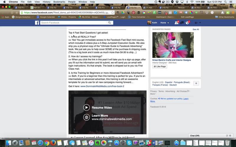Screen dimensions: 236x147
Task: Open the People menu
Action: click(72, 2)
